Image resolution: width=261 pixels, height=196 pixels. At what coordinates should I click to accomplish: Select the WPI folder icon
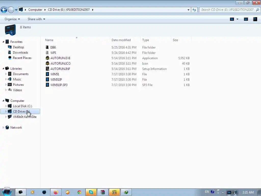click(47, 53)
